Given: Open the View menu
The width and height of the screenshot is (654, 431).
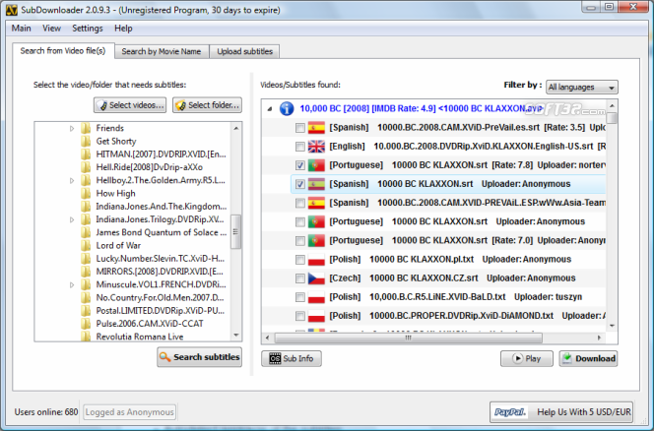Looking at the screenshot, I should click(x=52, y=29).
